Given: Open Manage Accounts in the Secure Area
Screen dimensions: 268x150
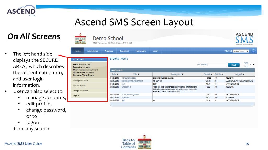Looking at the screenshot, I should click(x=89, y=80).
